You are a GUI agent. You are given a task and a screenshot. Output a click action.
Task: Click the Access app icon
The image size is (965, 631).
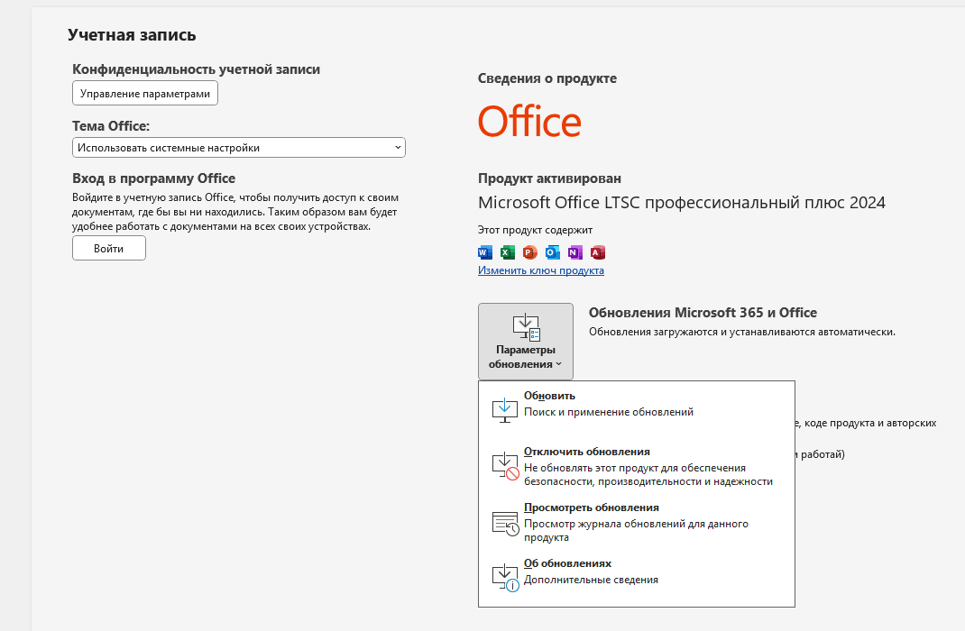coord(598,252)
